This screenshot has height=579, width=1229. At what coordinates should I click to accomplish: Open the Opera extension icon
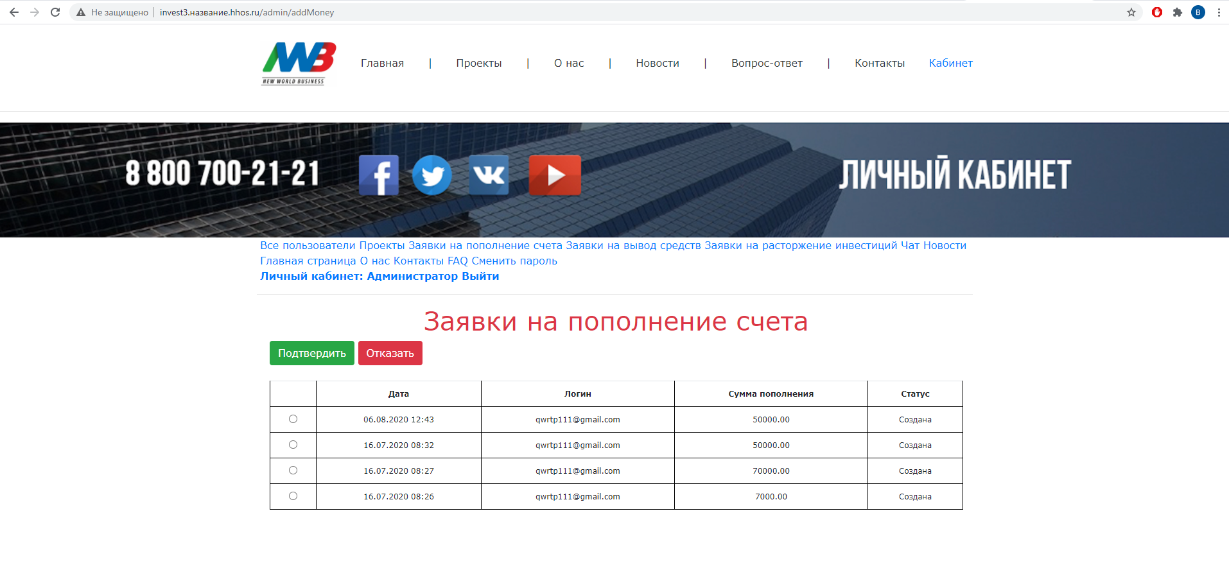click(x=1157, y=12)
